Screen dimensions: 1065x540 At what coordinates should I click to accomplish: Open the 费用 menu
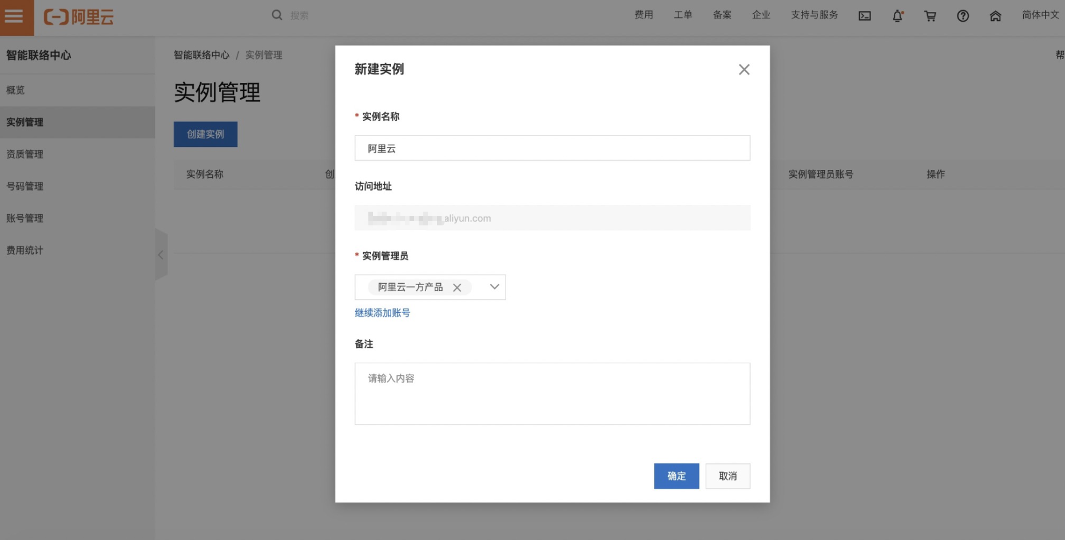643,15
